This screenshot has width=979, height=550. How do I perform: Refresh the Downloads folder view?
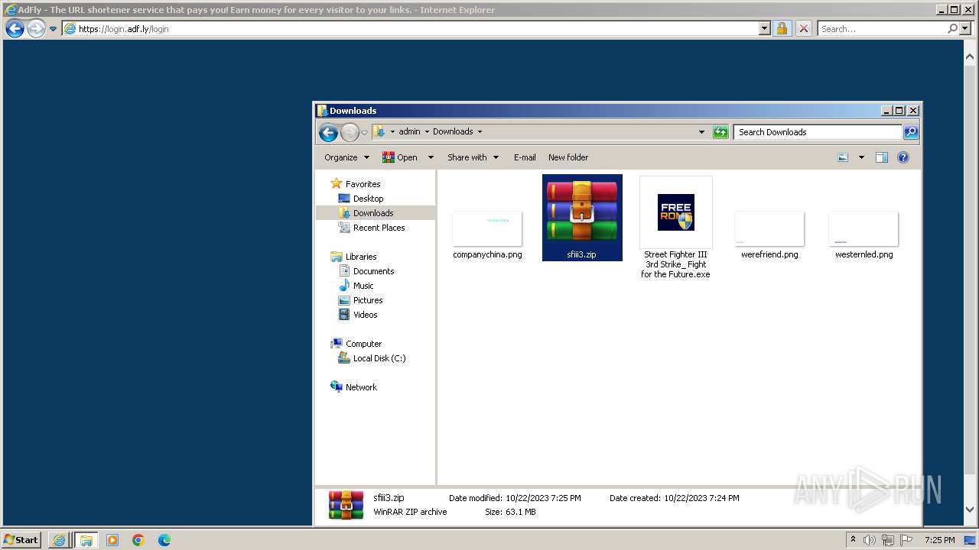tap(720, 132)
